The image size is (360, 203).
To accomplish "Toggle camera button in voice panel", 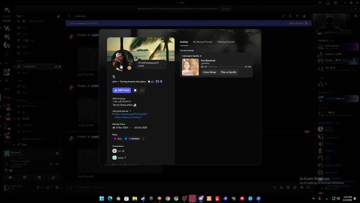I will click(10, 178).
